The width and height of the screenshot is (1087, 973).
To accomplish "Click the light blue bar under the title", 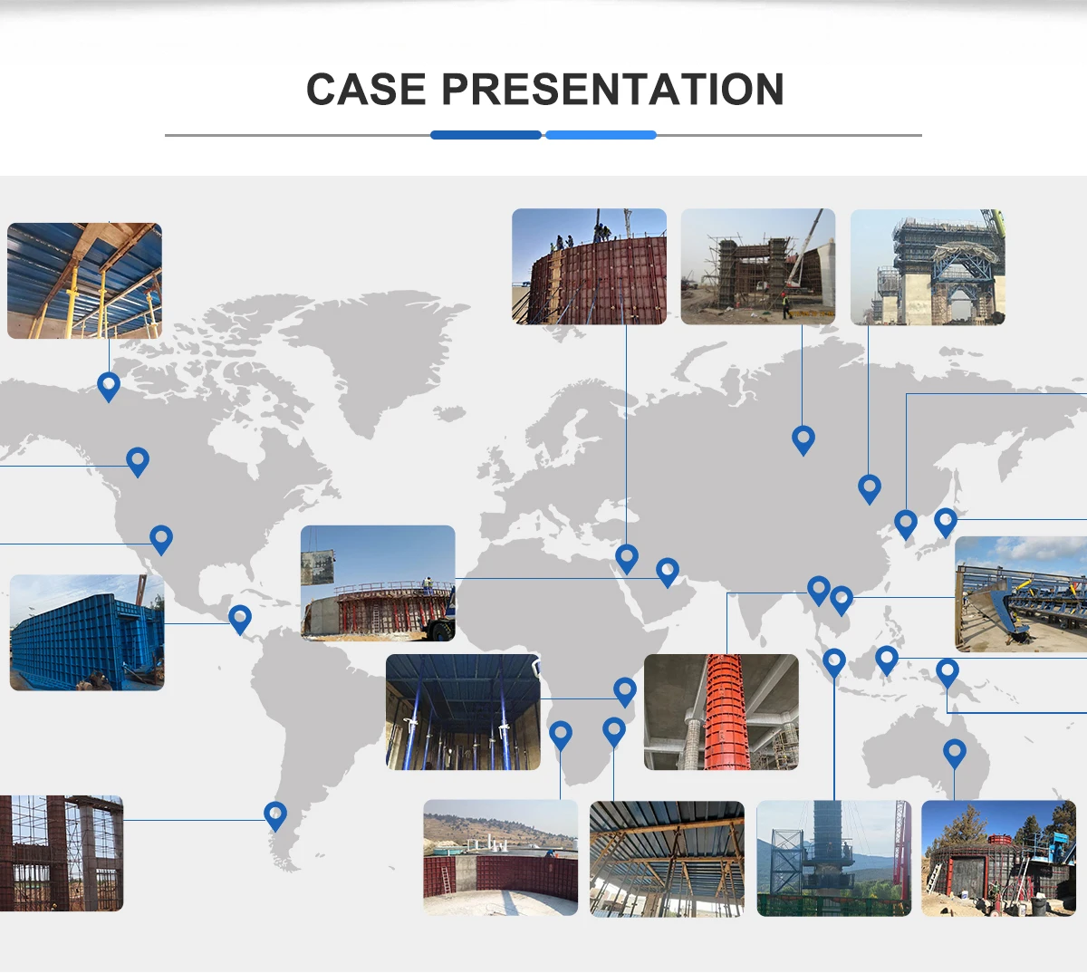I will 601,135.
